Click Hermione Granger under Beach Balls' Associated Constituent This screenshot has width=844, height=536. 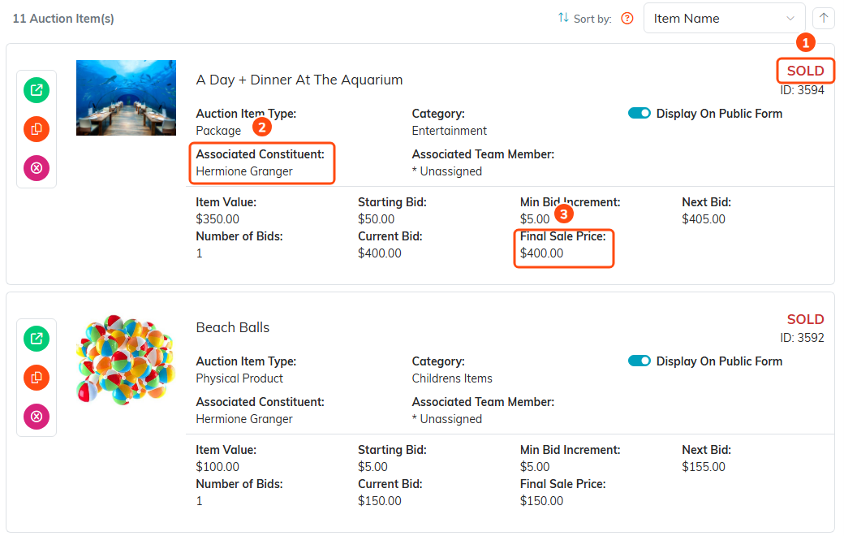coord(244,419)
